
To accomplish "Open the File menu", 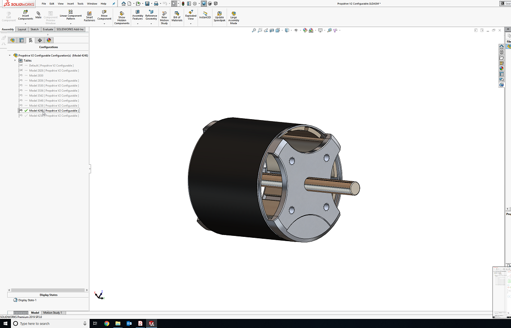I will tap(44, 4).
